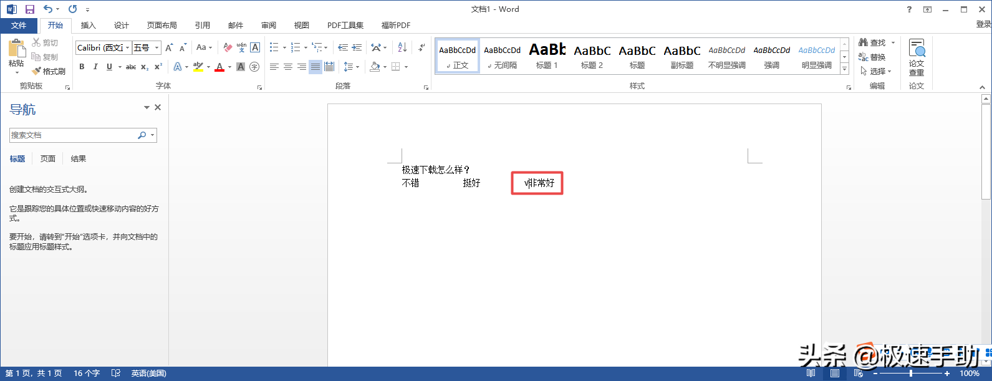Click the Clear Formatting eraser icon
The image size is (992, 381).
click(x=228, y=47)
